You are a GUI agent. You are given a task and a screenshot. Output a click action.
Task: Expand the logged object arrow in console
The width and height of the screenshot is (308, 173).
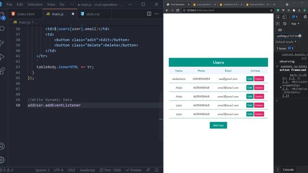(x=281, y=87)
